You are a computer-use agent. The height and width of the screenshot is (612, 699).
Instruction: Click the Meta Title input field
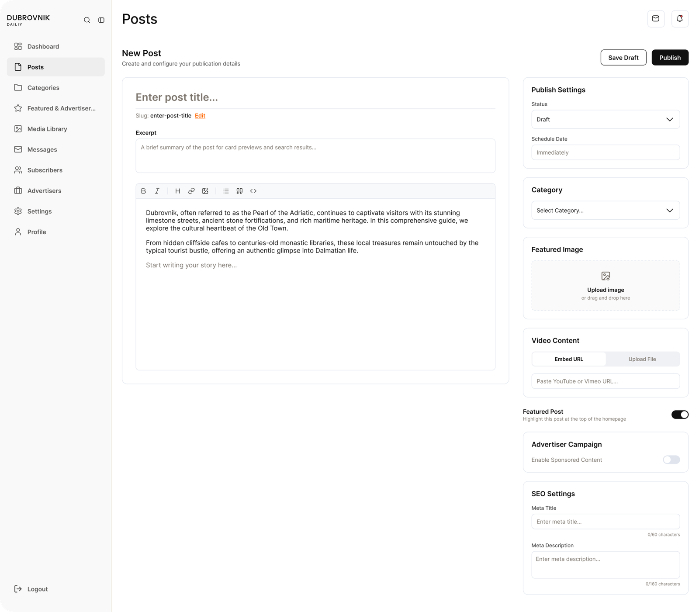[x=606, y=522]
